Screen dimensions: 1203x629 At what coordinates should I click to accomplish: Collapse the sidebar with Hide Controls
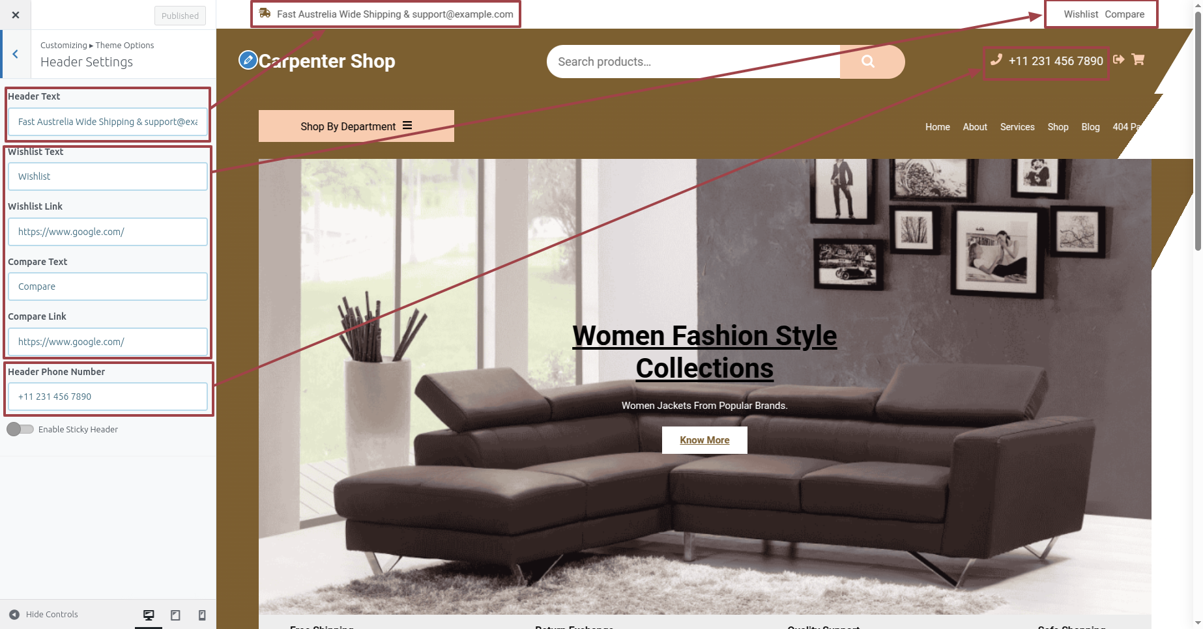pyautogui.click(x=44, y=614)
